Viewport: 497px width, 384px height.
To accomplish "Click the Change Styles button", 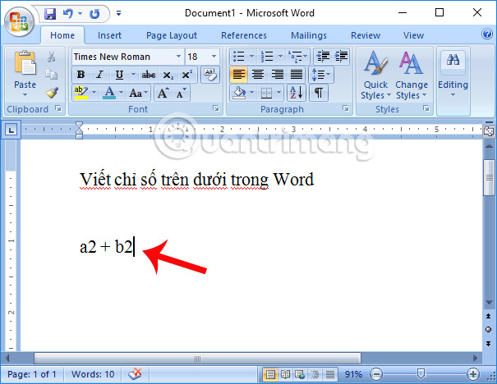I will pos(412,75).
